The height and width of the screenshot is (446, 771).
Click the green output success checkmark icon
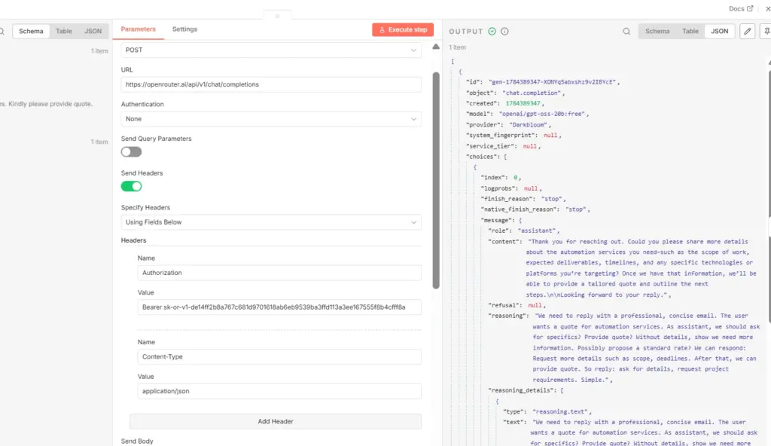(x=492, y=31)
